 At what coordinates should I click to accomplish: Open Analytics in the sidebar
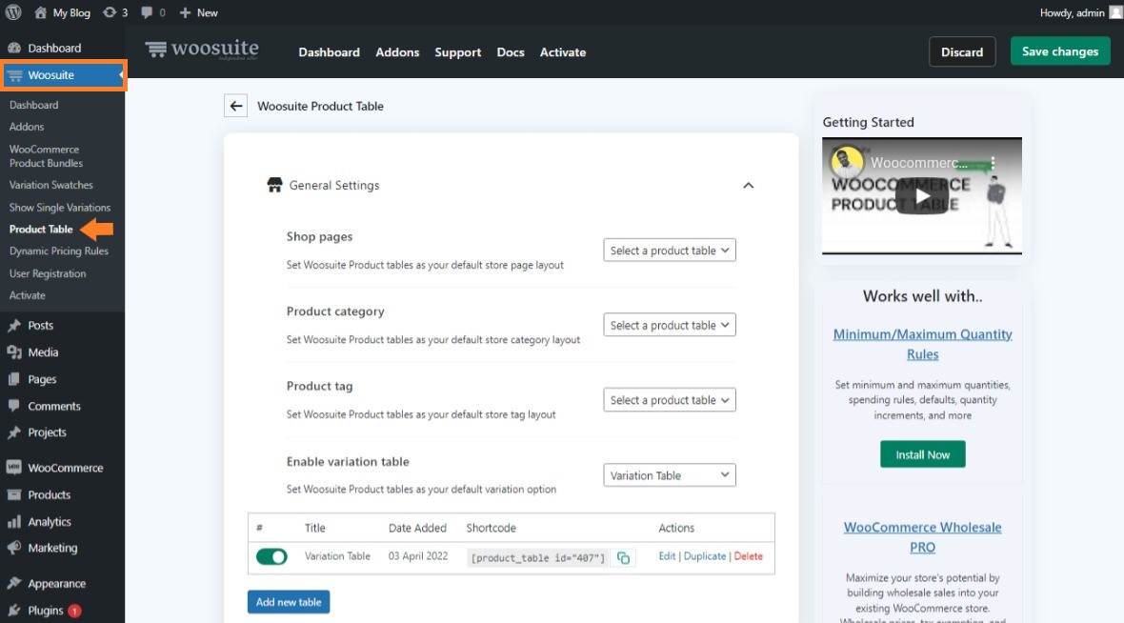coord(49,521)
